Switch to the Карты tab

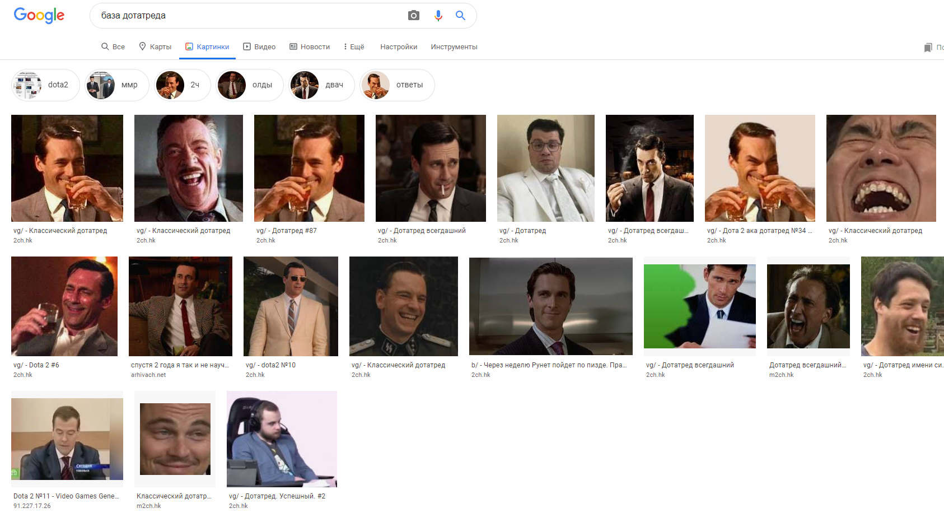pos(155,47)
